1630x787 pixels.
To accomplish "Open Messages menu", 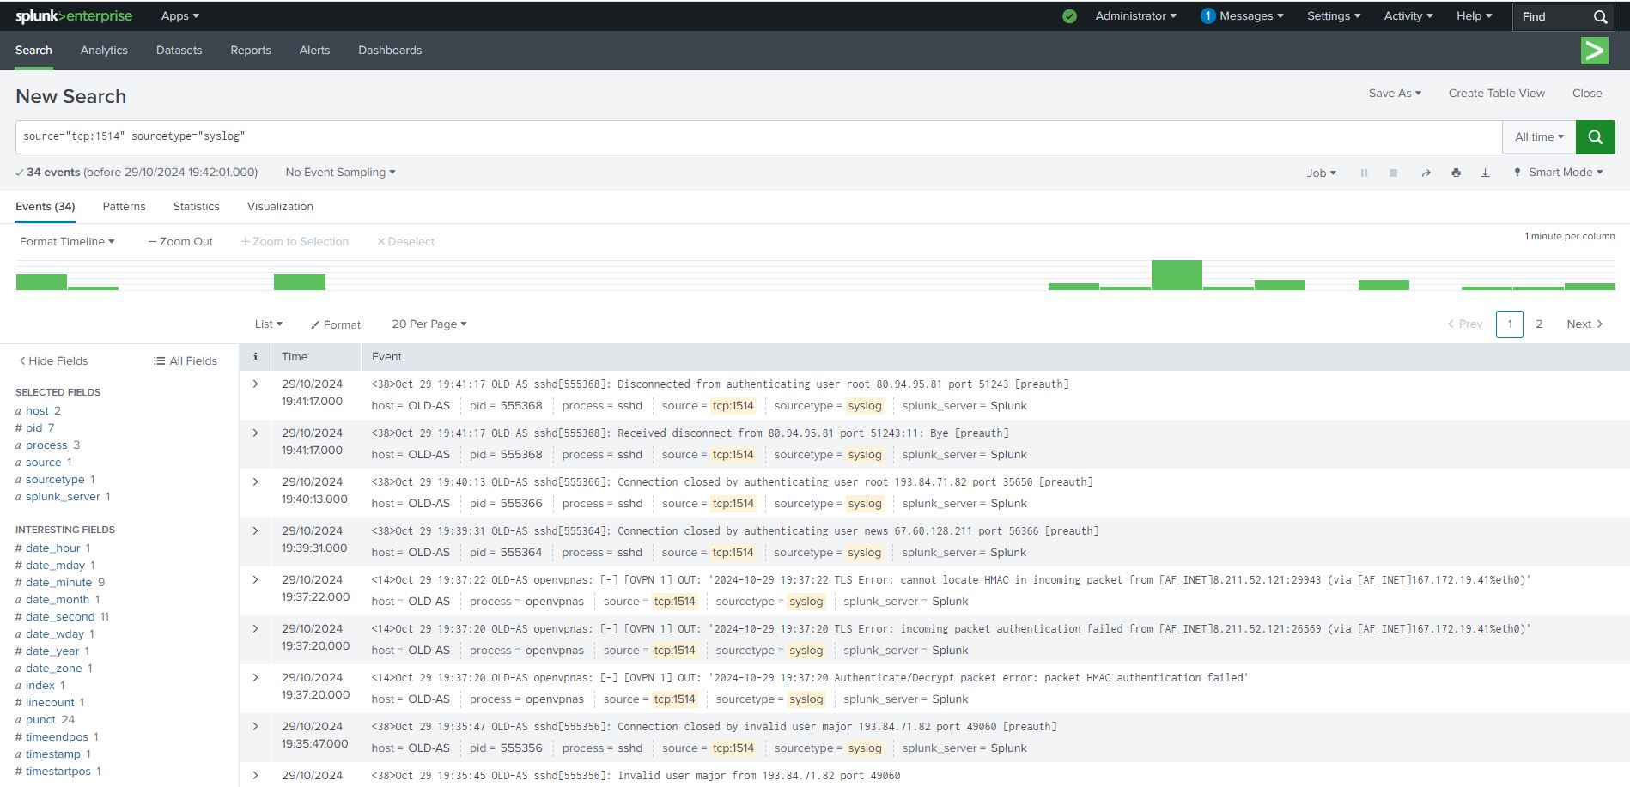I will (1242, 16).
